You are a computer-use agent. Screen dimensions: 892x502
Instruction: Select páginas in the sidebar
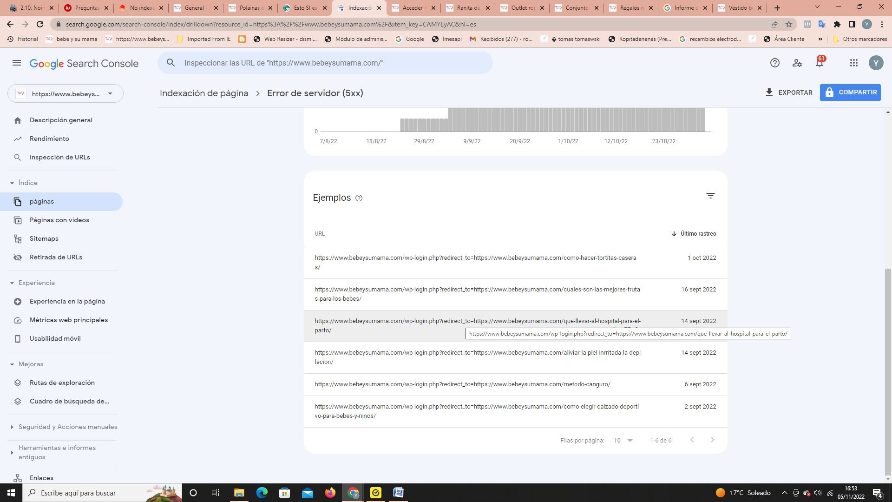click(x=61, y=201)
